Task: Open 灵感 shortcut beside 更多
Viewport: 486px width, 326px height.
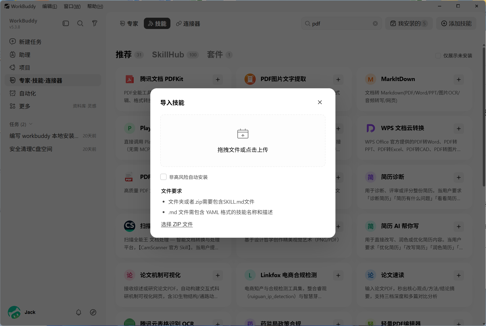Action: coord(92,106)
